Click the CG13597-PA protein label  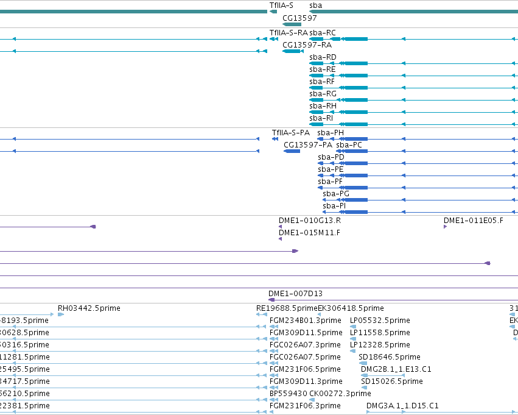pyautogui.click(x=308, y=145)
